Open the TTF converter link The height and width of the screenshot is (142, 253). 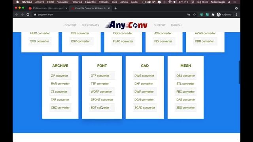100,84
